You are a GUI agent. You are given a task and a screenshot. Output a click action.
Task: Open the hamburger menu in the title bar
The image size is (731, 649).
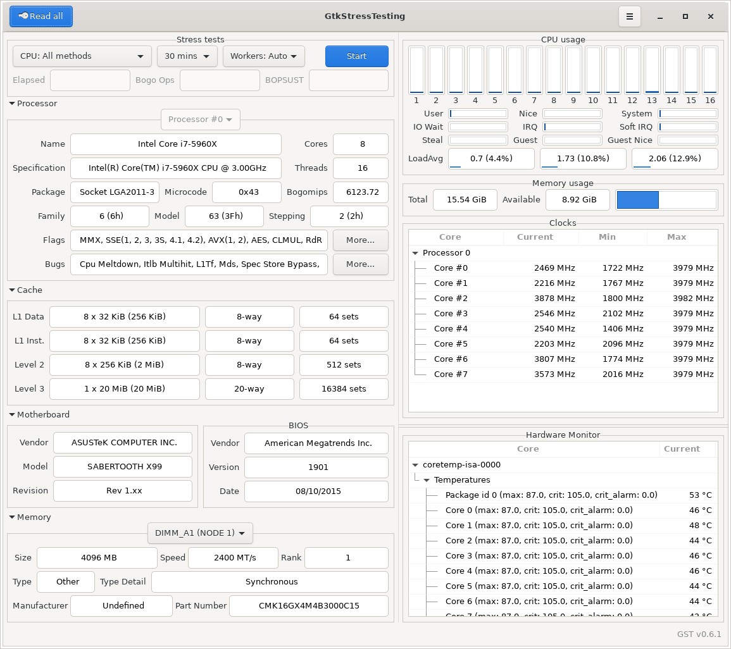click(629, 16)
